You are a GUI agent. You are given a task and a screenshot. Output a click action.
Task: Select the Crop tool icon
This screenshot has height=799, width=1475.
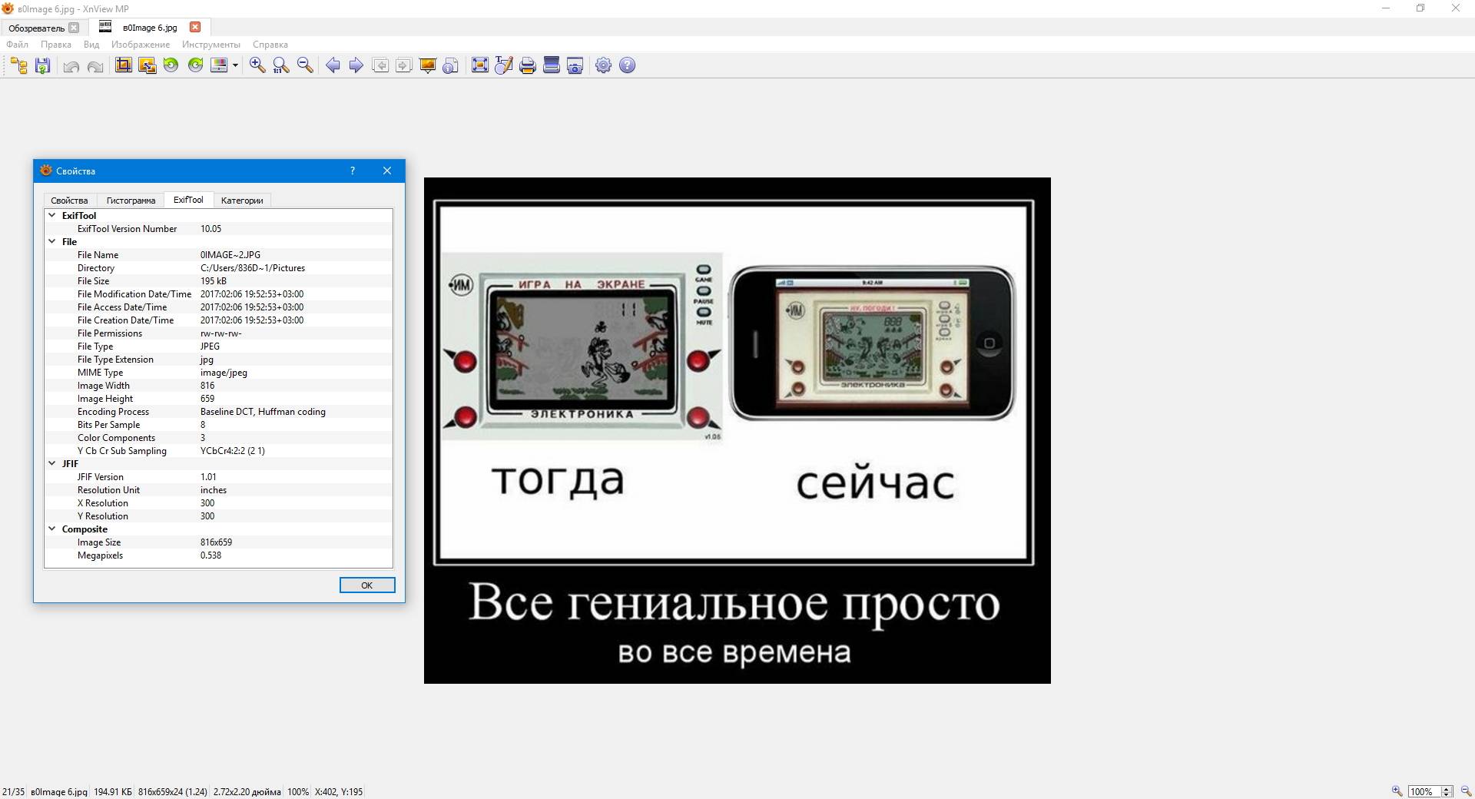(x=123, y=65)
